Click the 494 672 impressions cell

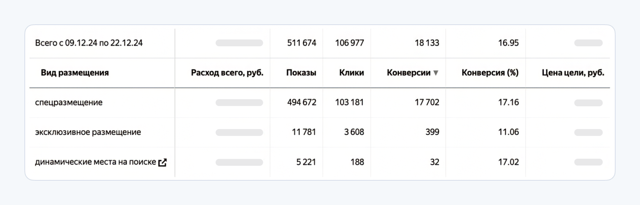pos(302,102)
